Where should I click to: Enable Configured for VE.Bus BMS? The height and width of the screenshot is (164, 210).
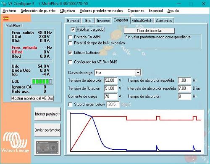coord(70,62)
